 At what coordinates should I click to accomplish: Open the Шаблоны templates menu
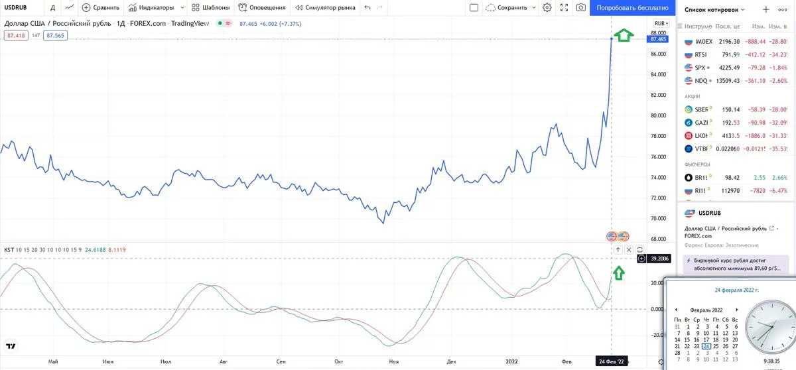coord(210,8)
